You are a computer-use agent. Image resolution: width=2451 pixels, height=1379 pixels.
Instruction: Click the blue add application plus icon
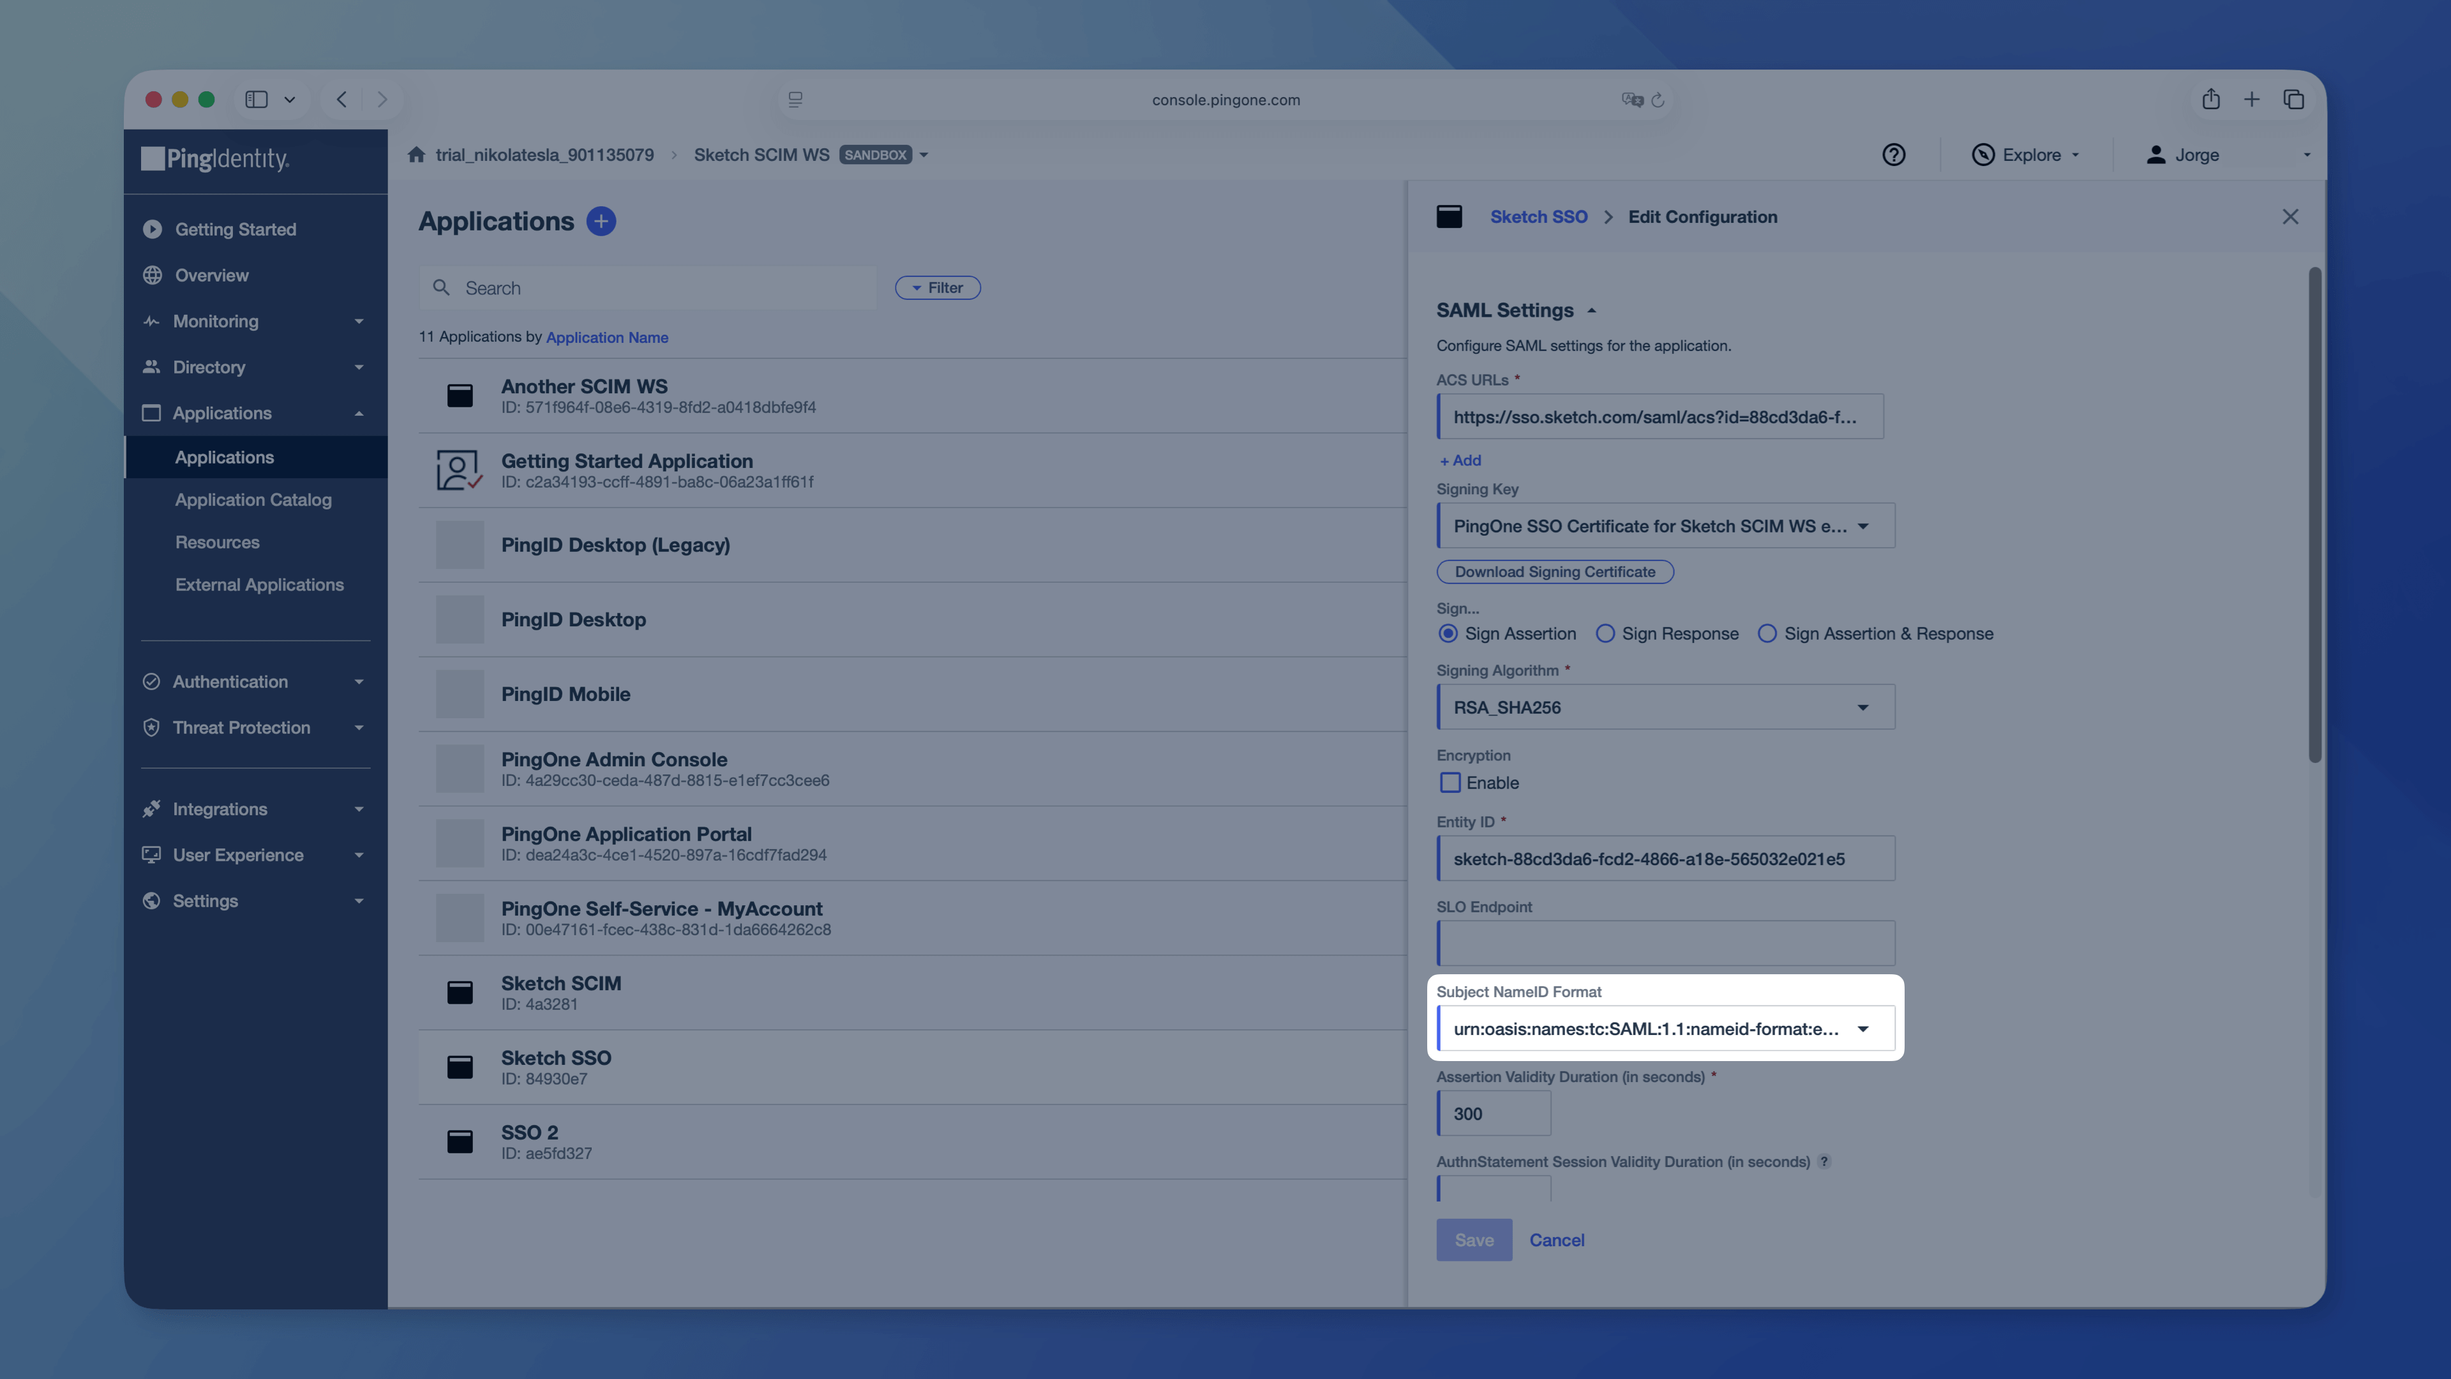(x=601, y=221)
